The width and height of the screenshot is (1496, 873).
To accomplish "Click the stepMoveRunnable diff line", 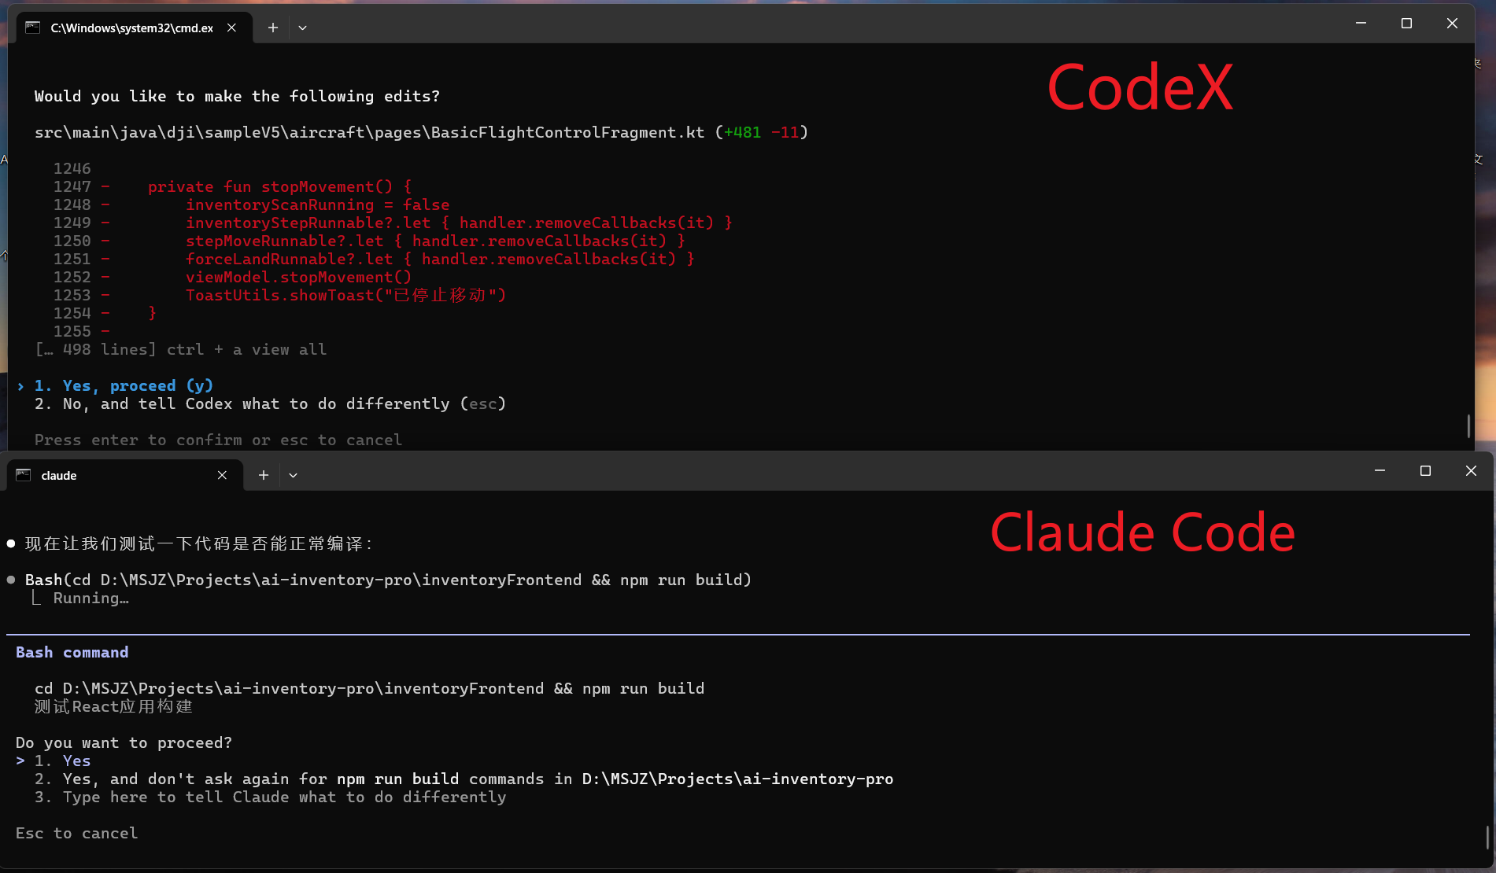I will [435, 241].
